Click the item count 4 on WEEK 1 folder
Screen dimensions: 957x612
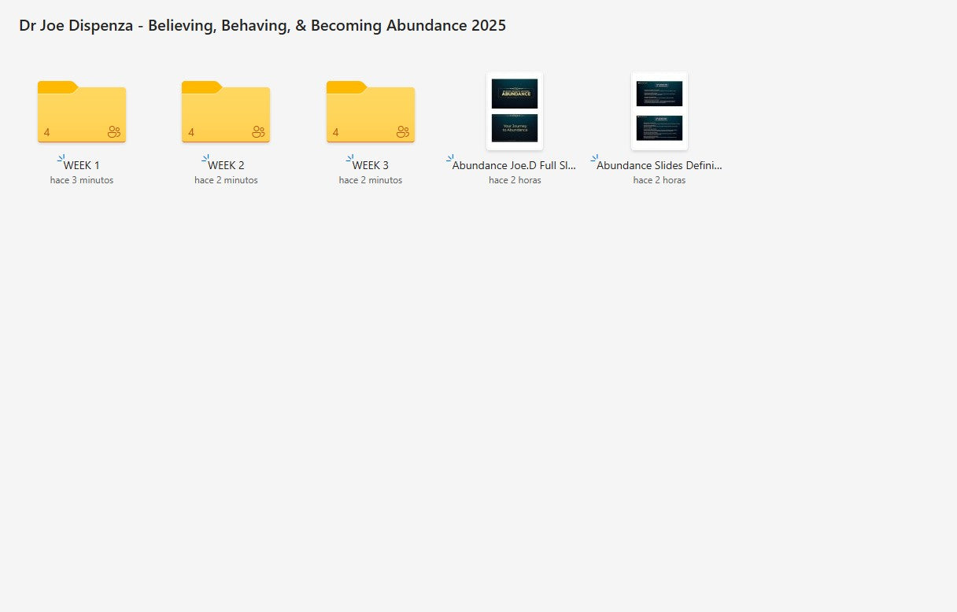(x=47, y=132)
